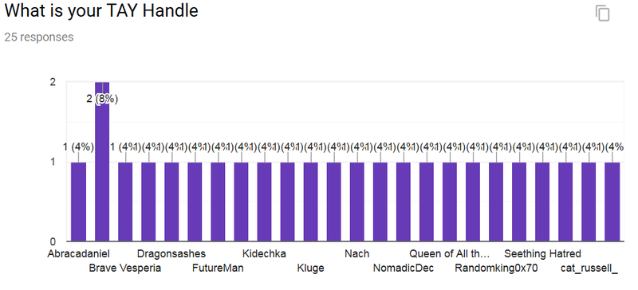Viewport: 638px width, 290px height.
Task: Click the NomadicDec axis label
Action: click(404, 268)
